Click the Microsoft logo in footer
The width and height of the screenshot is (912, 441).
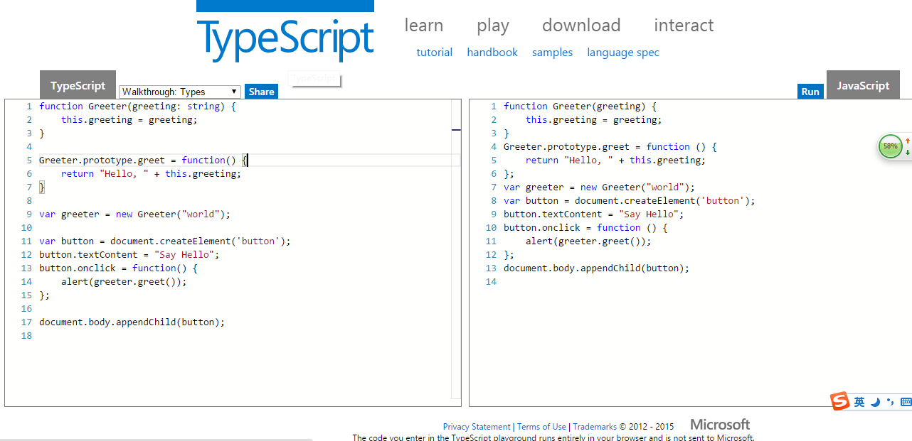[x=720, y=425]
